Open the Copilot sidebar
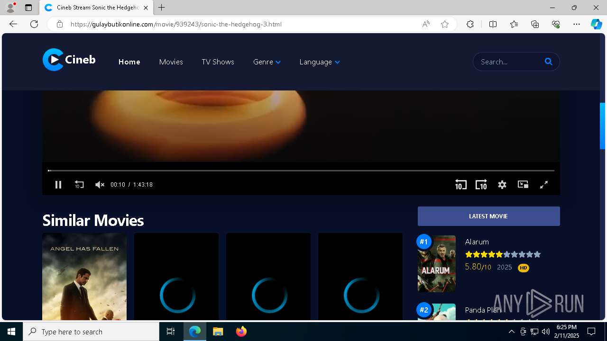Screen dimensions: 607x341 tap(597, 24)
